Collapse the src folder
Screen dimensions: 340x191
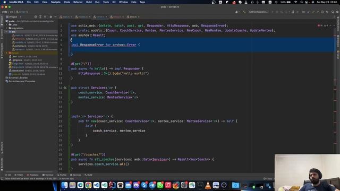click(x=7, y=32)
